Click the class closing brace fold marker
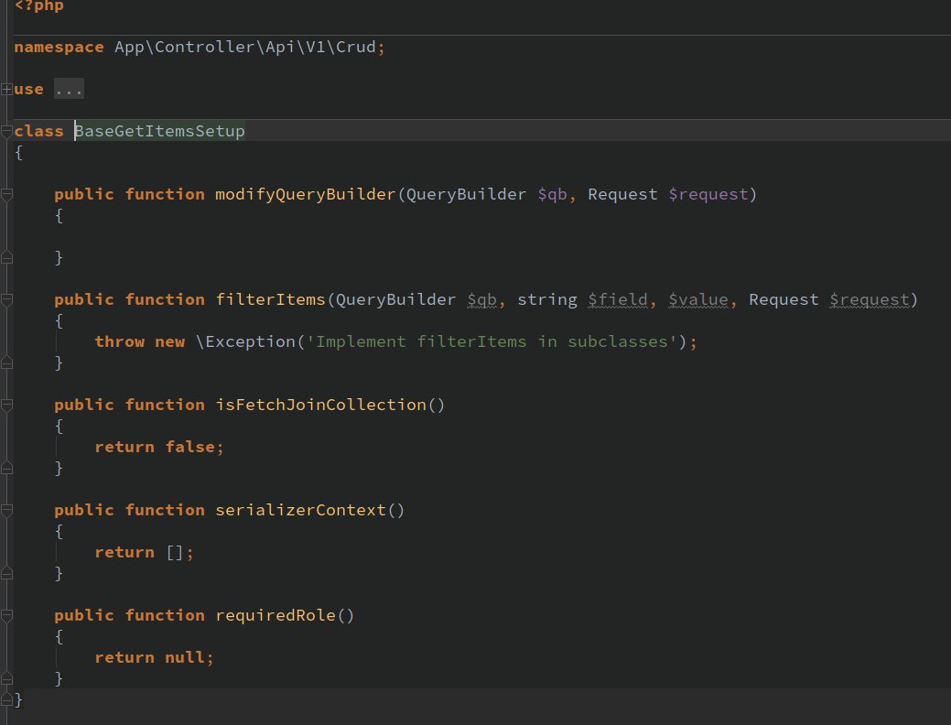 click(x=6, y=699)
